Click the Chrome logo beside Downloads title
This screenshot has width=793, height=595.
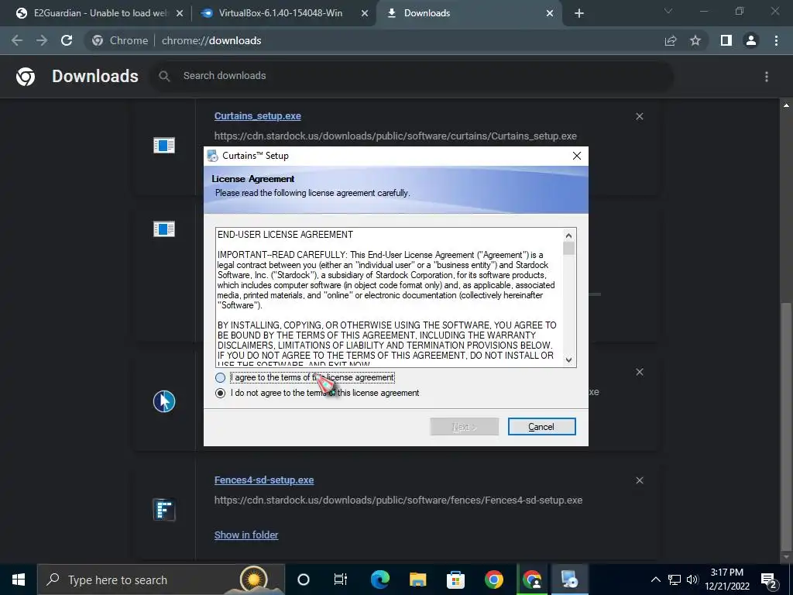[26, 77]
